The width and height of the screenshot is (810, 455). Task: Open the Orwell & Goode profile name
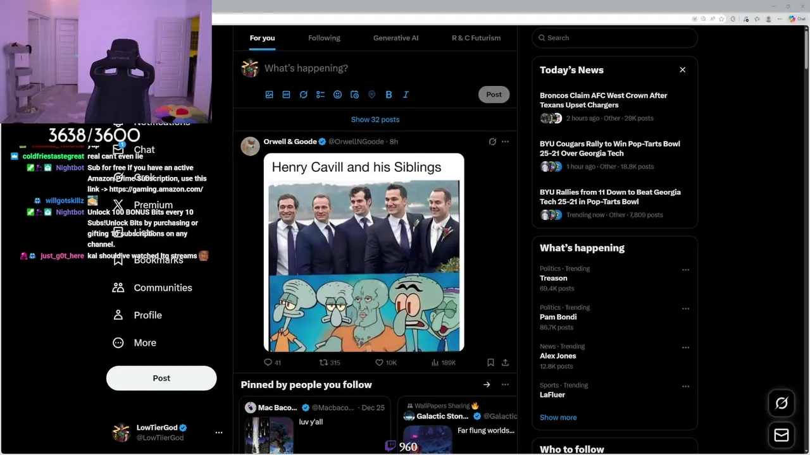[290, 142]
